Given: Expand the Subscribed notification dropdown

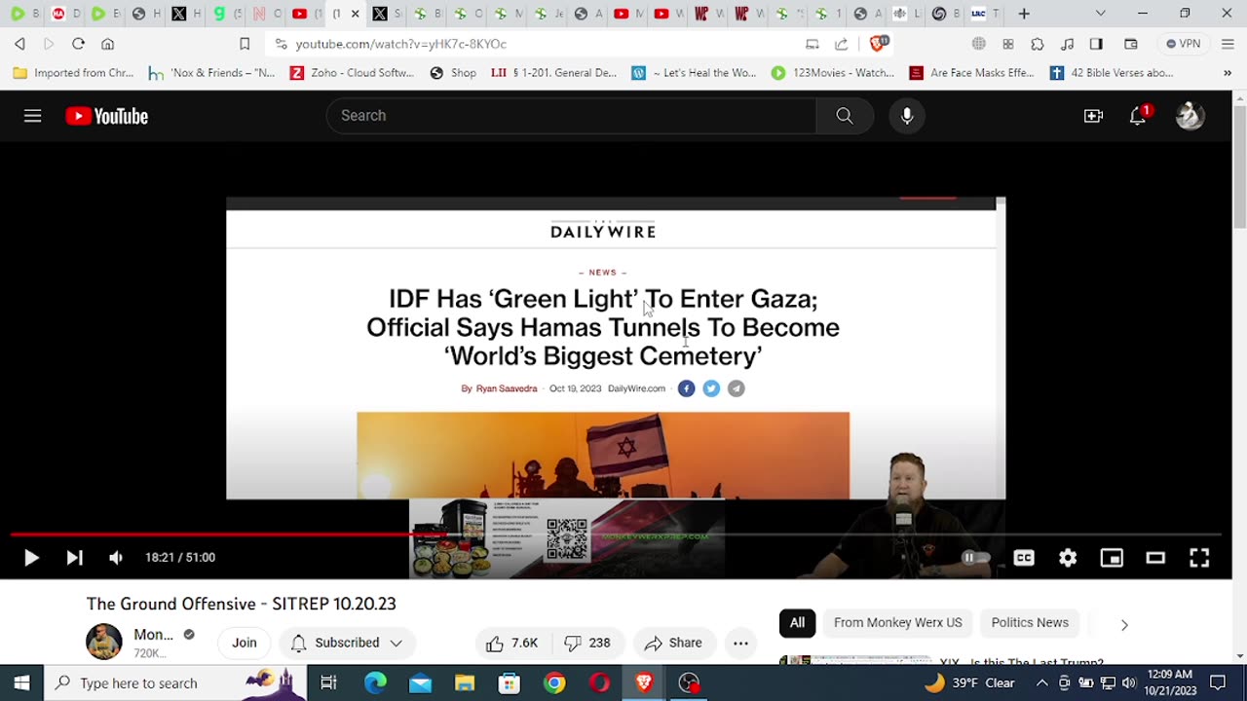Looking at the screenshot, I should tap(347, 643).
